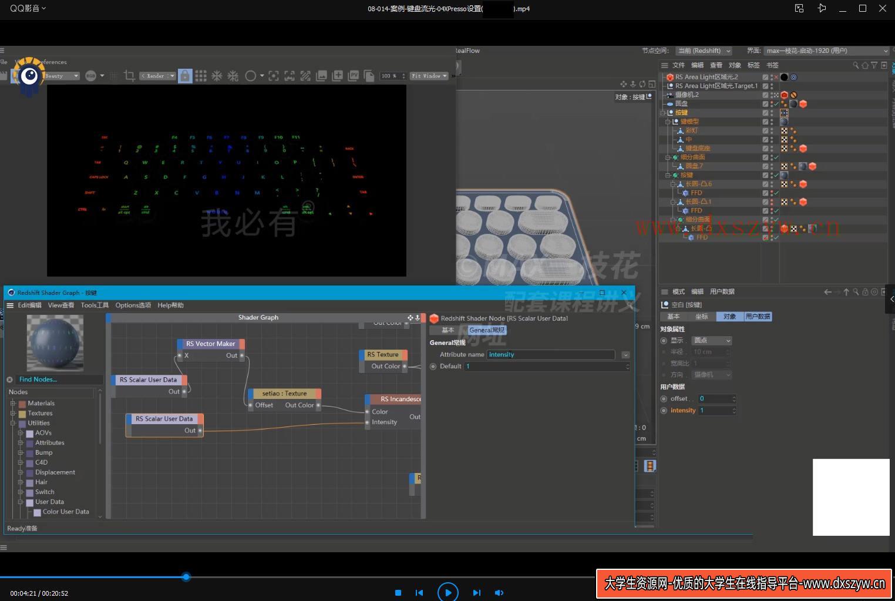Click the first snowflake freeze icon

click(x=217, y=76)
